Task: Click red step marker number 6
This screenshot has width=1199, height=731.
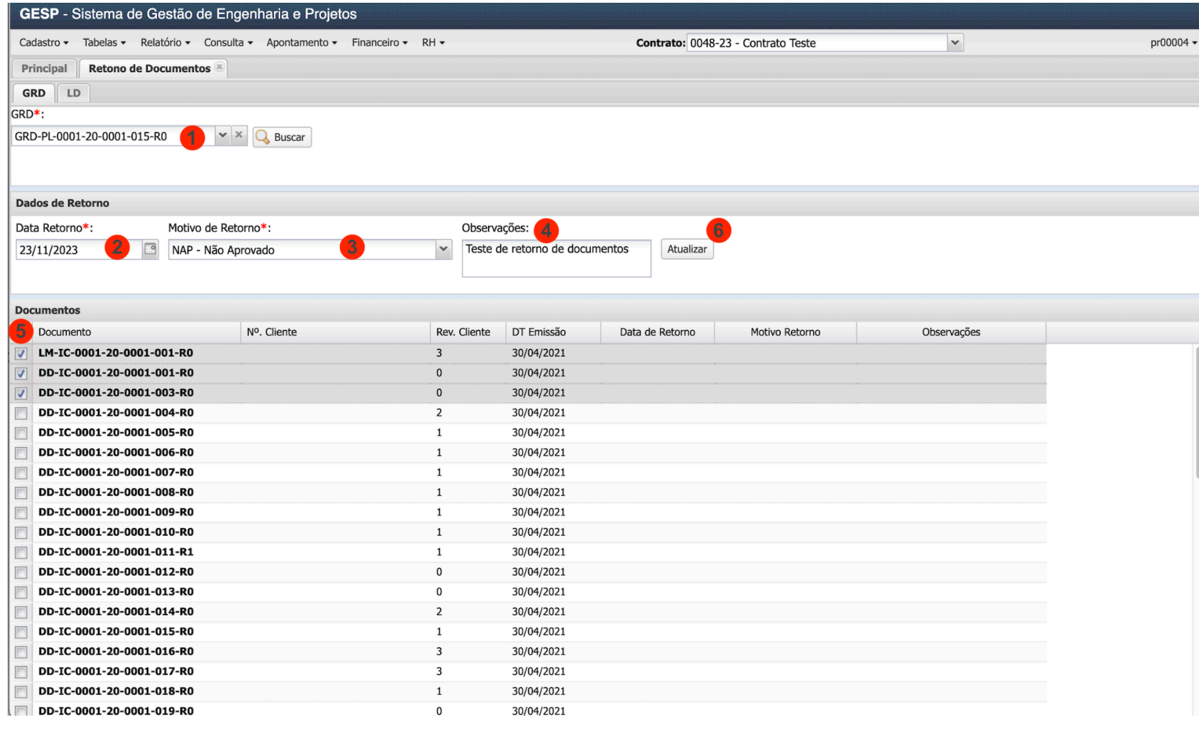Action: click(718, 230)
